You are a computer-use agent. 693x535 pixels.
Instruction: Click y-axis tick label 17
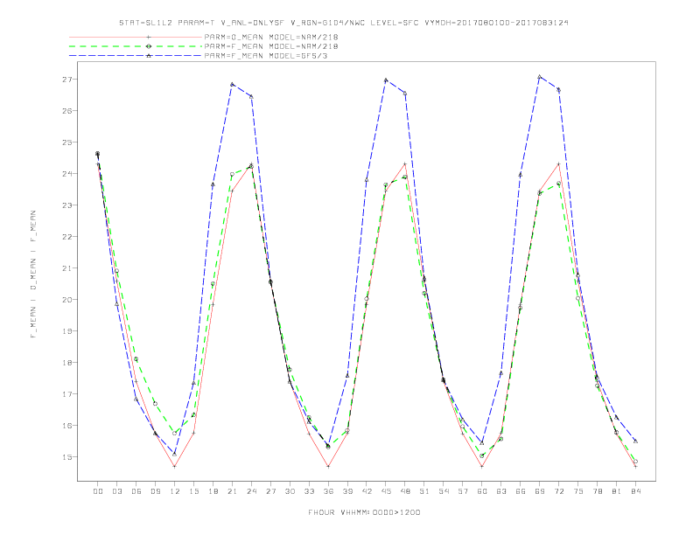click(x=67, y=394)
